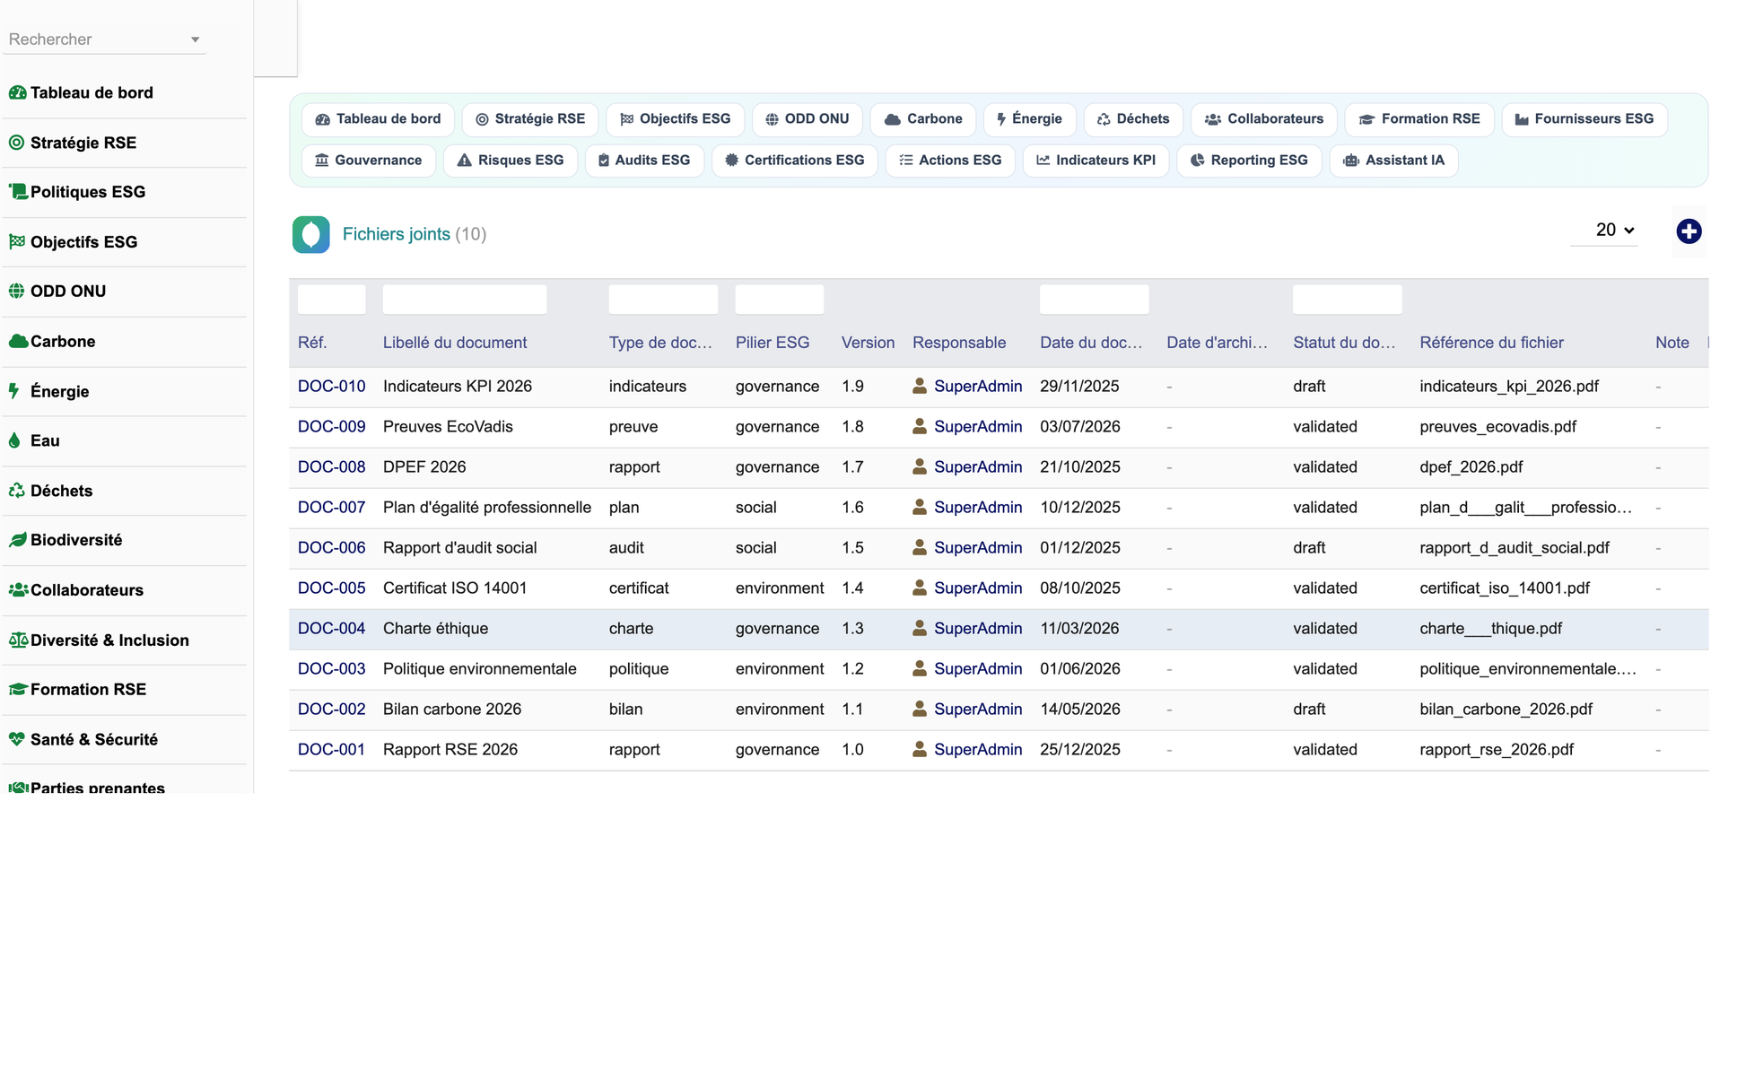This screenshot has height=1080, width=1746.
Task: Open the ODD ONU top tab
Action: click(x=807, y=119)
